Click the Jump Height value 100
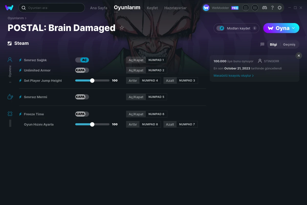This screenshot has width=307, height=205. (x=115, y=80)
